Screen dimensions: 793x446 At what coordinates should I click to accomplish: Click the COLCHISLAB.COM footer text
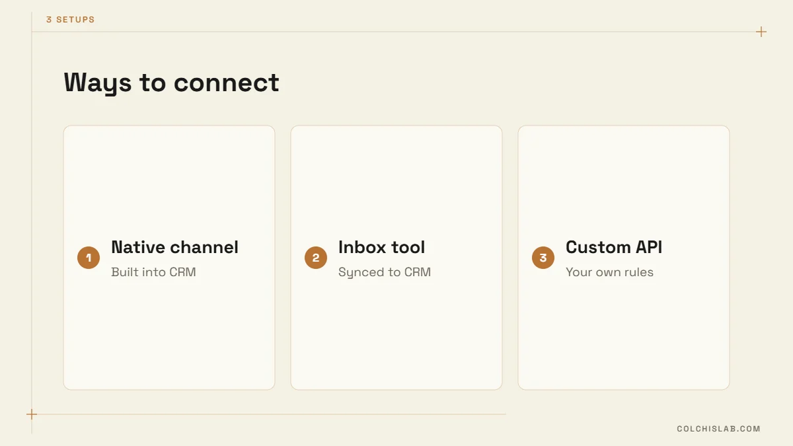point(718,429)
